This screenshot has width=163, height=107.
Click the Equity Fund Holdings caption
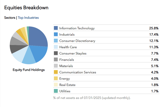click(x=29, y=70)
